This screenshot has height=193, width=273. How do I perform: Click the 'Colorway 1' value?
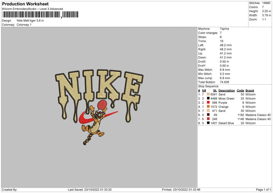[x=24, y=25]
